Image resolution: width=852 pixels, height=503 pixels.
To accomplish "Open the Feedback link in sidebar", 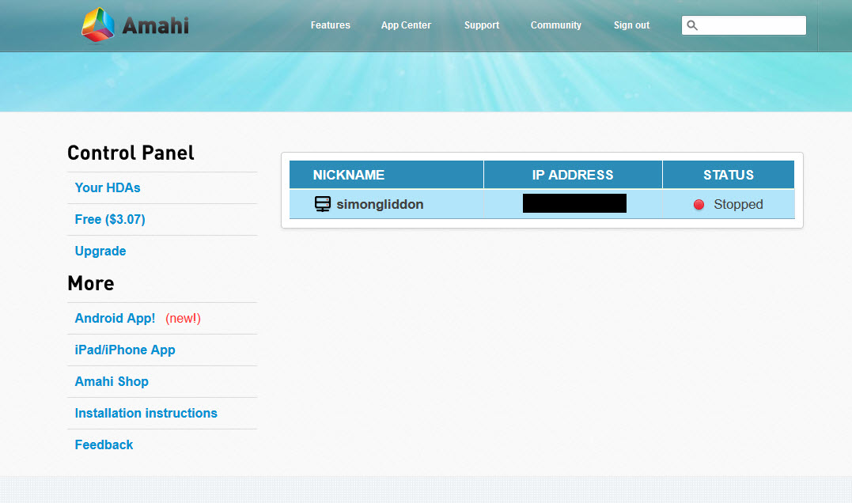I will point(104,444).
